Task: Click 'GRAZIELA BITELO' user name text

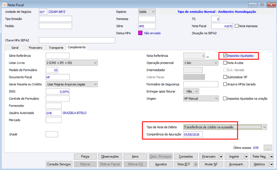Action: [x=74, y=113]
